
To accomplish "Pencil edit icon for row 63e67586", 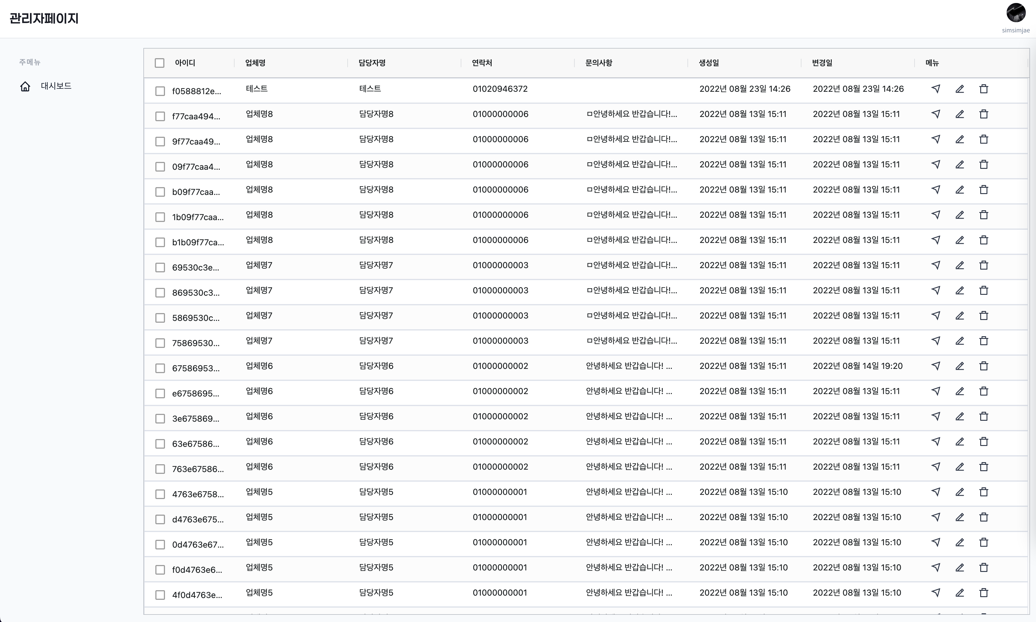I will pos(960,441).
